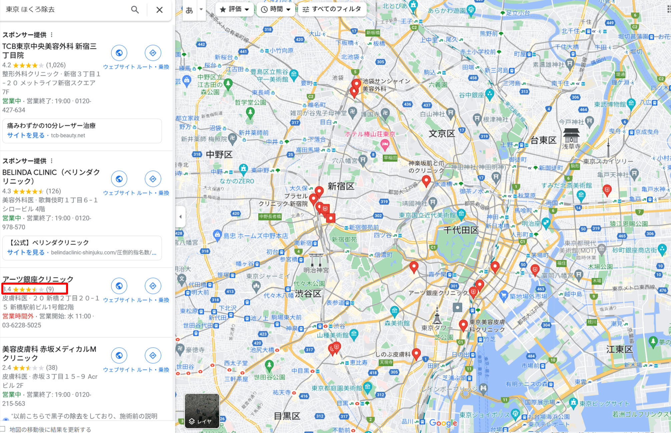Get directions to アーツ銀座クリニック
This screenshot has height=433, width=671.
click(153, 286)
